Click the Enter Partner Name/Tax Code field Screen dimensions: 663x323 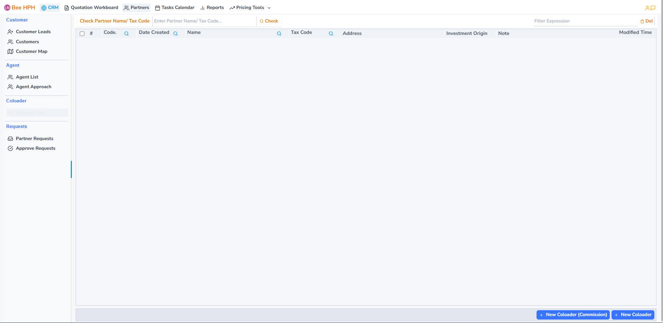204,21
